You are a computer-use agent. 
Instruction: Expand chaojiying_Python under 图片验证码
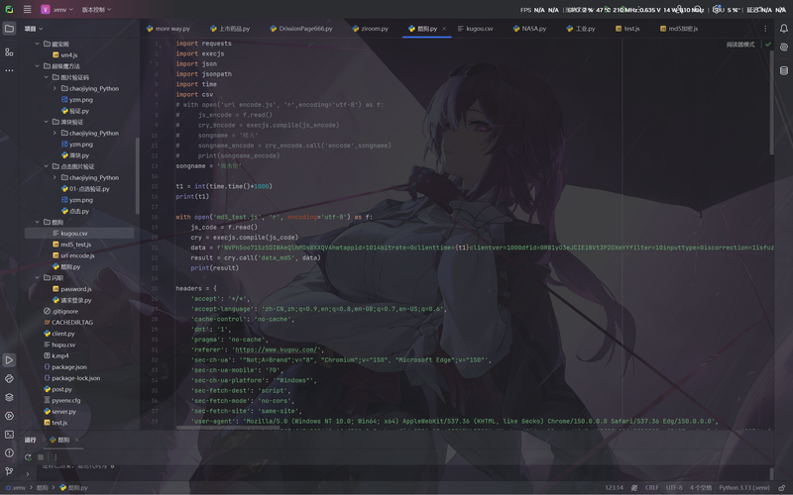point(56,88)
